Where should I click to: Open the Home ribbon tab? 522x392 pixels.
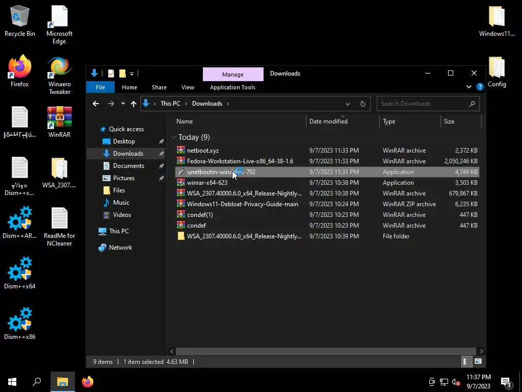pos(129,87)
